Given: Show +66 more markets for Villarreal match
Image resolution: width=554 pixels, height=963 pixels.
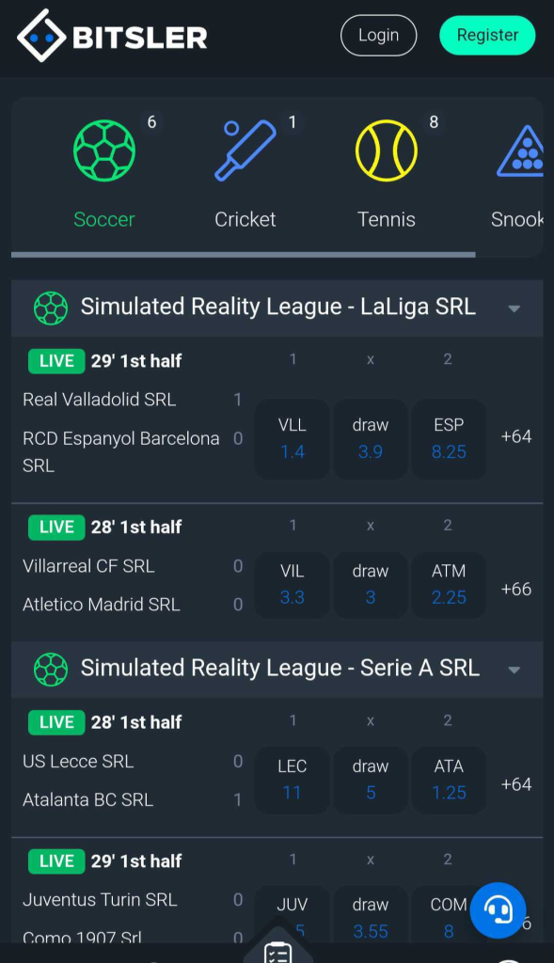Looking at the screenshot, I should coord(516,589).
